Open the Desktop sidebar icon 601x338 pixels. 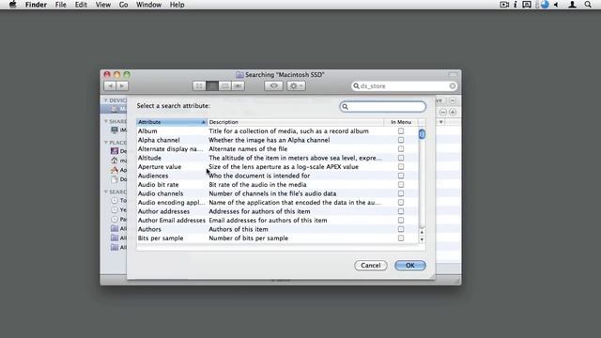(115, 151)
